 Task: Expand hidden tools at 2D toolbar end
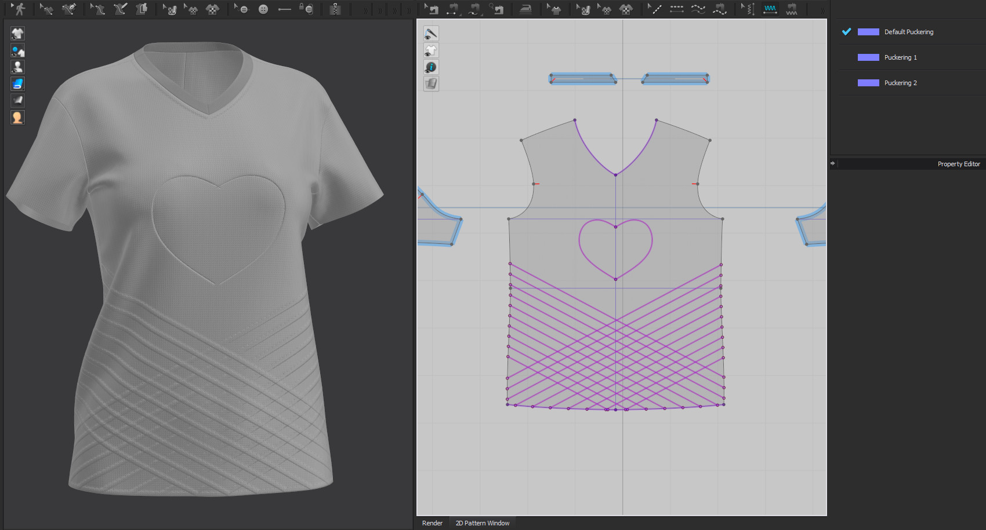click(x=822, y=10)
